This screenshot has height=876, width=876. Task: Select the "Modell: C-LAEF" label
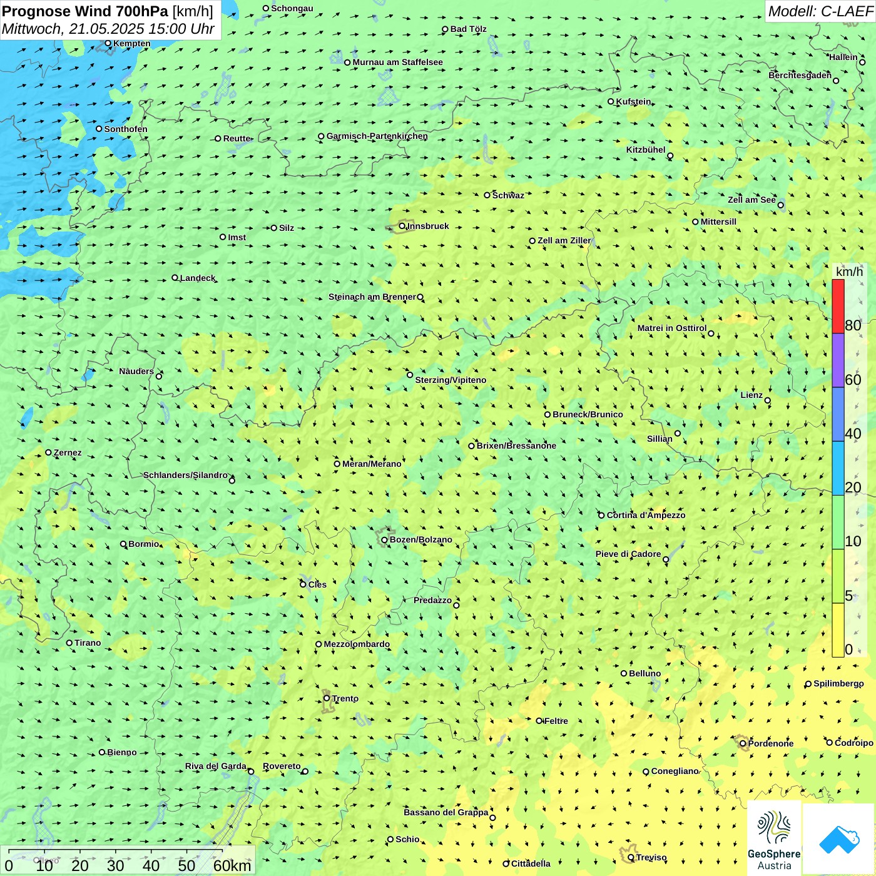(820, 11)
